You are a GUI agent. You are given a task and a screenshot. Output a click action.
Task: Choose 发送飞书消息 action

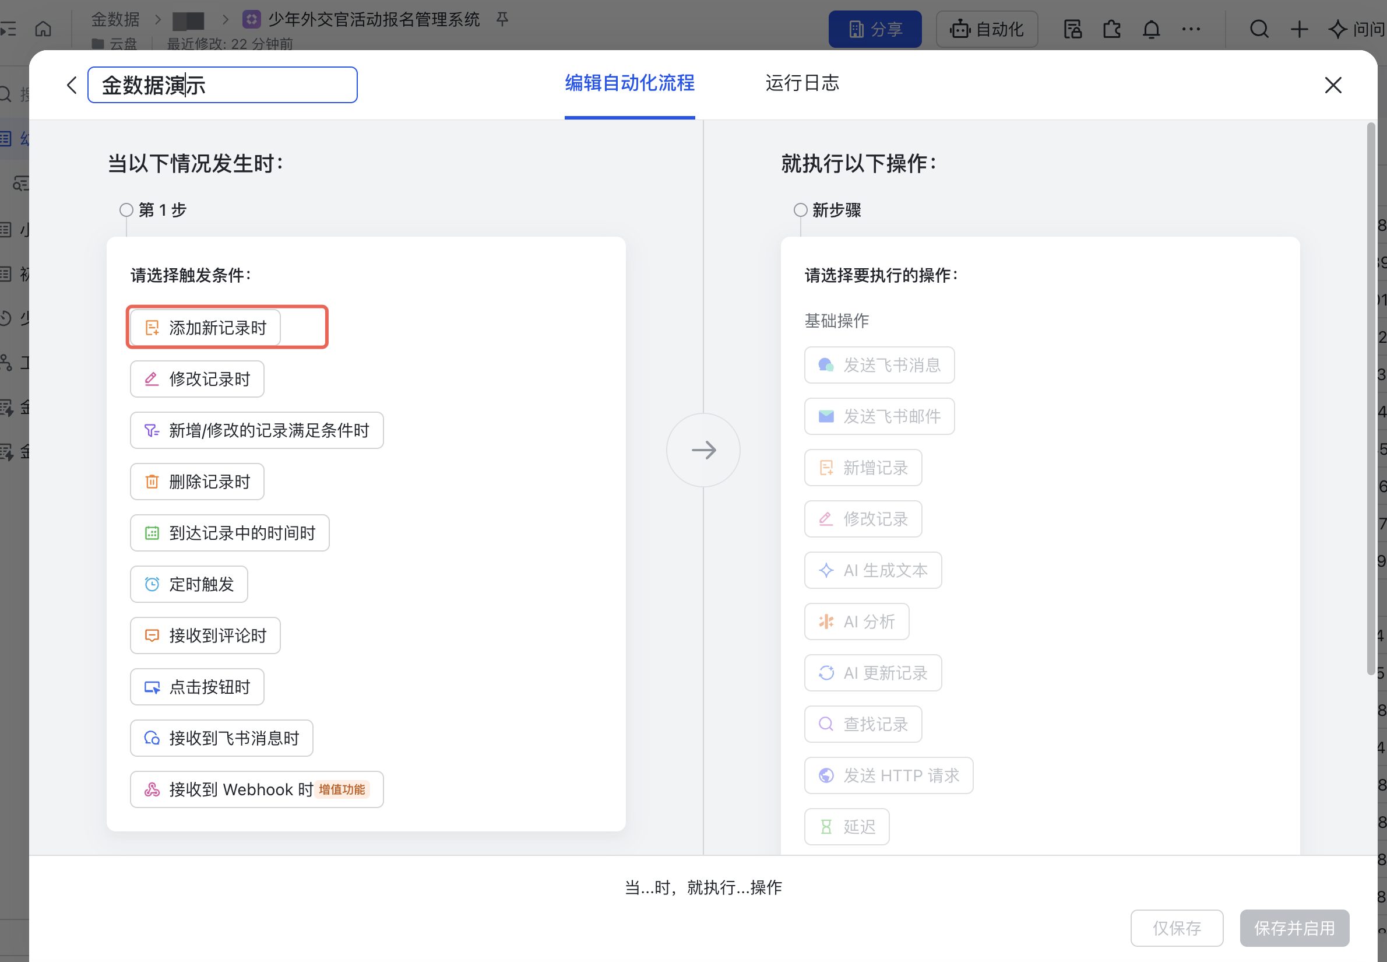pos(879,364)
